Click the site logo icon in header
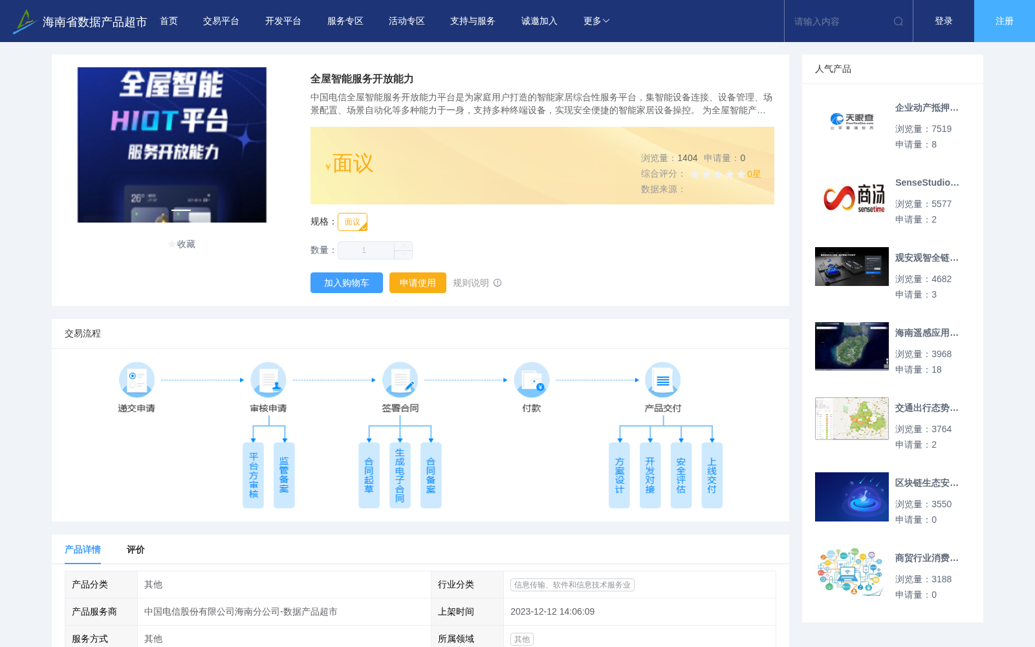Viewport: 1035px width, 647px height. click(24, 21)
